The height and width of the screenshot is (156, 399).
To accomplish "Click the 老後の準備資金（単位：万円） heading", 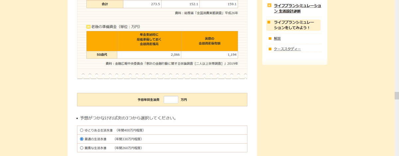I will pyautogui.click(x=116, y=27).
